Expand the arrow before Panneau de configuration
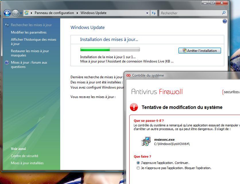This screenshot has height=184, width=240. pos(31,13)
